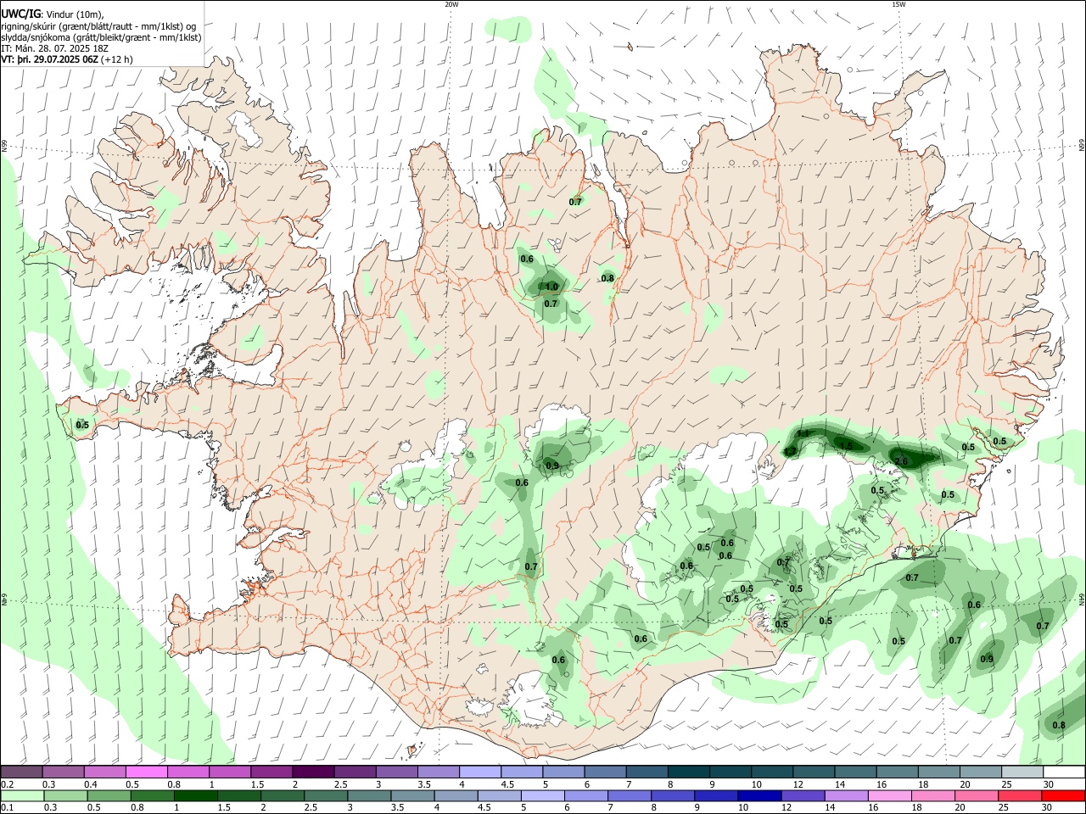The image size is (1086, 814).
Task: Click the light pink swatch starting at 16 in lower legend
Action: click(890, 796)
